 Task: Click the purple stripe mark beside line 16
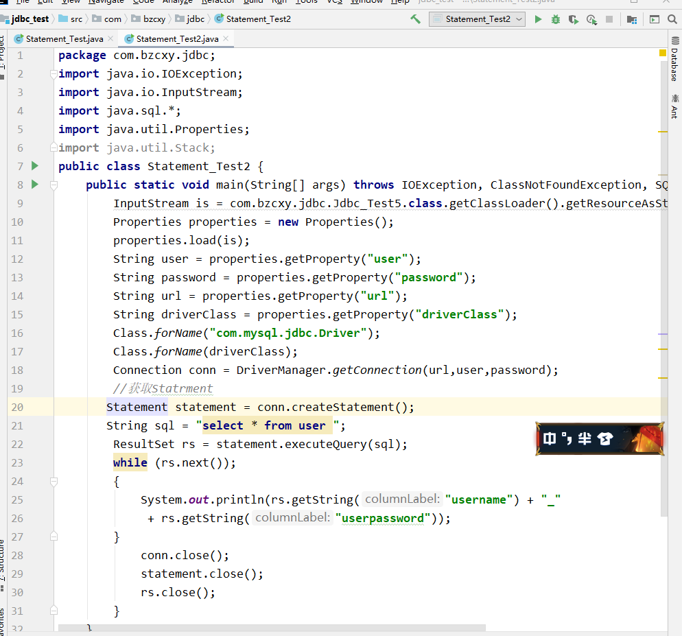click(x=662, y=334)
